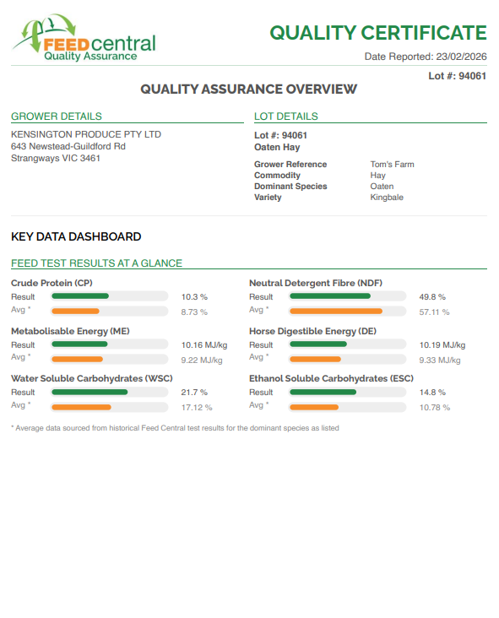Click the green Metabolisable Energy result bar
499x618 pixels.
click(79, 344)
